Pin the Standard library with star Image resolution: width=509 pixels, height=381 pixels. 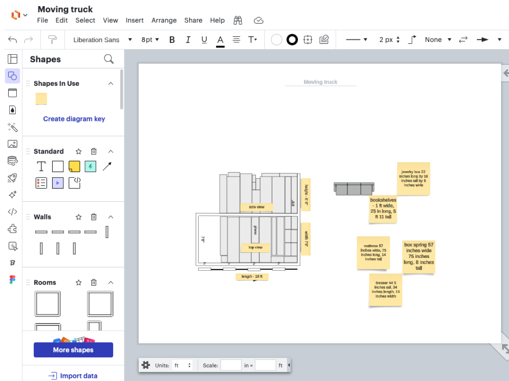79,151
